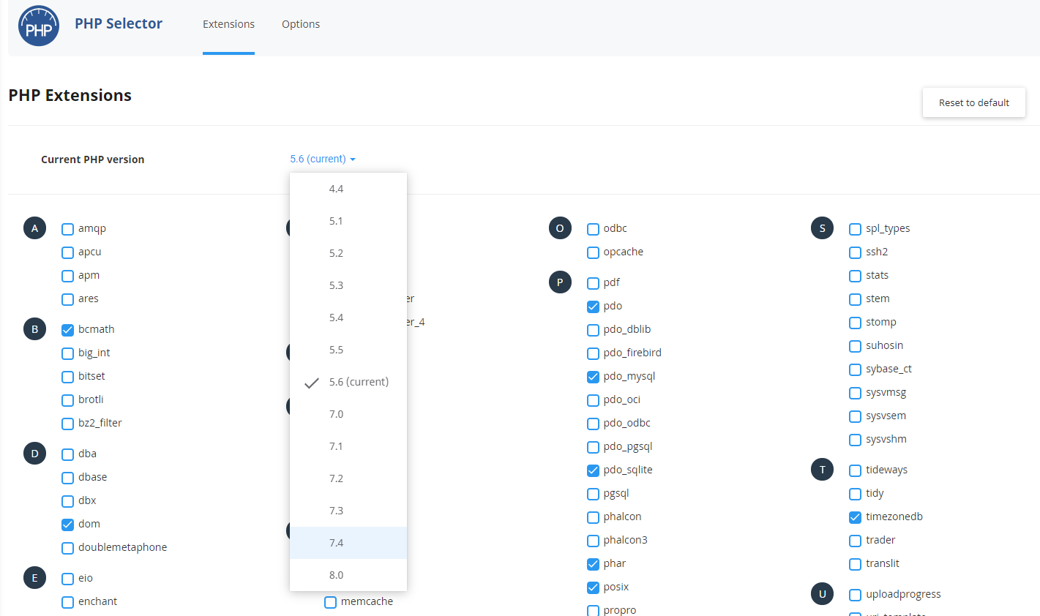Select PHP version 7.4 from list
This screenshot has width=1040, height=616.
click(337, 543)
